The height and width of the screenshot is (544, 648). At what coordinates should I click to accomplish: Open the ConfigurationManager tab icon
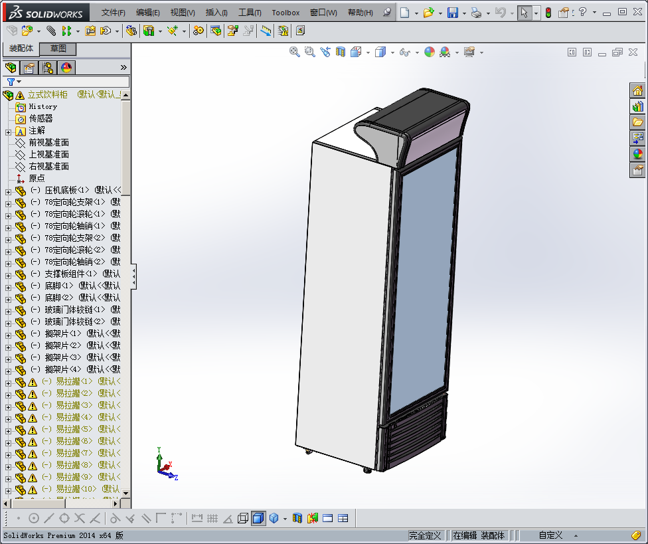click(x=48, y=67)
